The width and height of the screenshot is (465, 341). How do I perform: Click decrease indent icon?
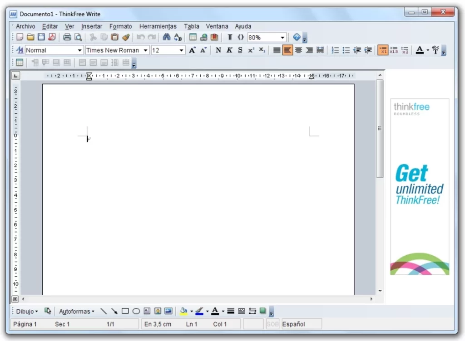(357, 50)
